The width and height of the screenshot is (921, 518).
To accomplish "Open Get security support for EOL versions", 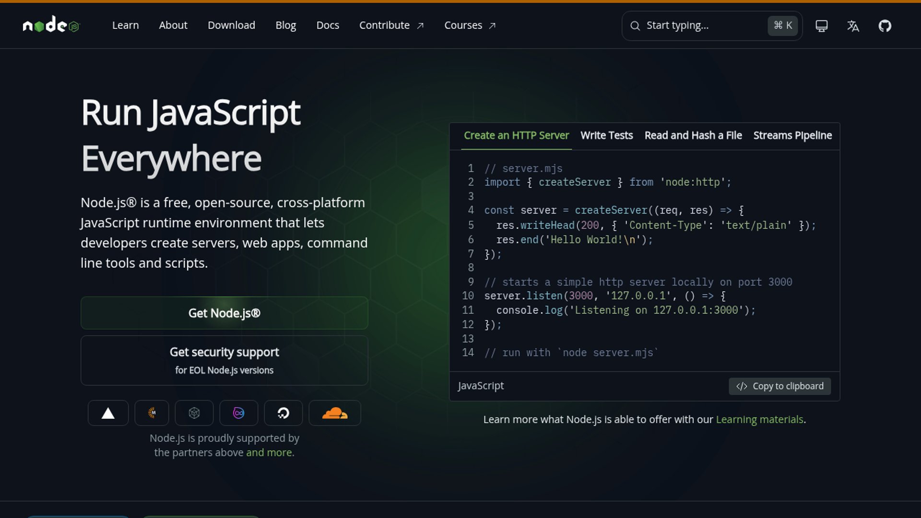I will pos(224,360).
